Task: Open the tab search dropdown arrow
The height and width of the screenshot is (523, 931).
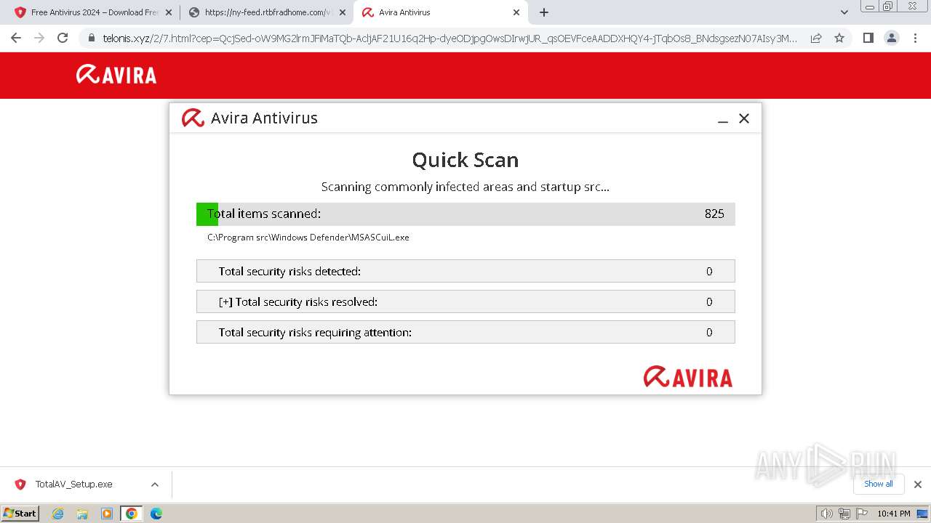Action: (x=844, y=12)
